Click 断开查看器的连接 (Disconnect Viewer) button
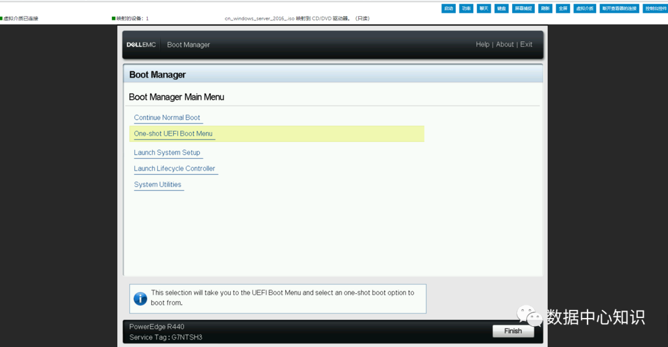The height and width of the screenshot is (347, 668). point(619,9)
